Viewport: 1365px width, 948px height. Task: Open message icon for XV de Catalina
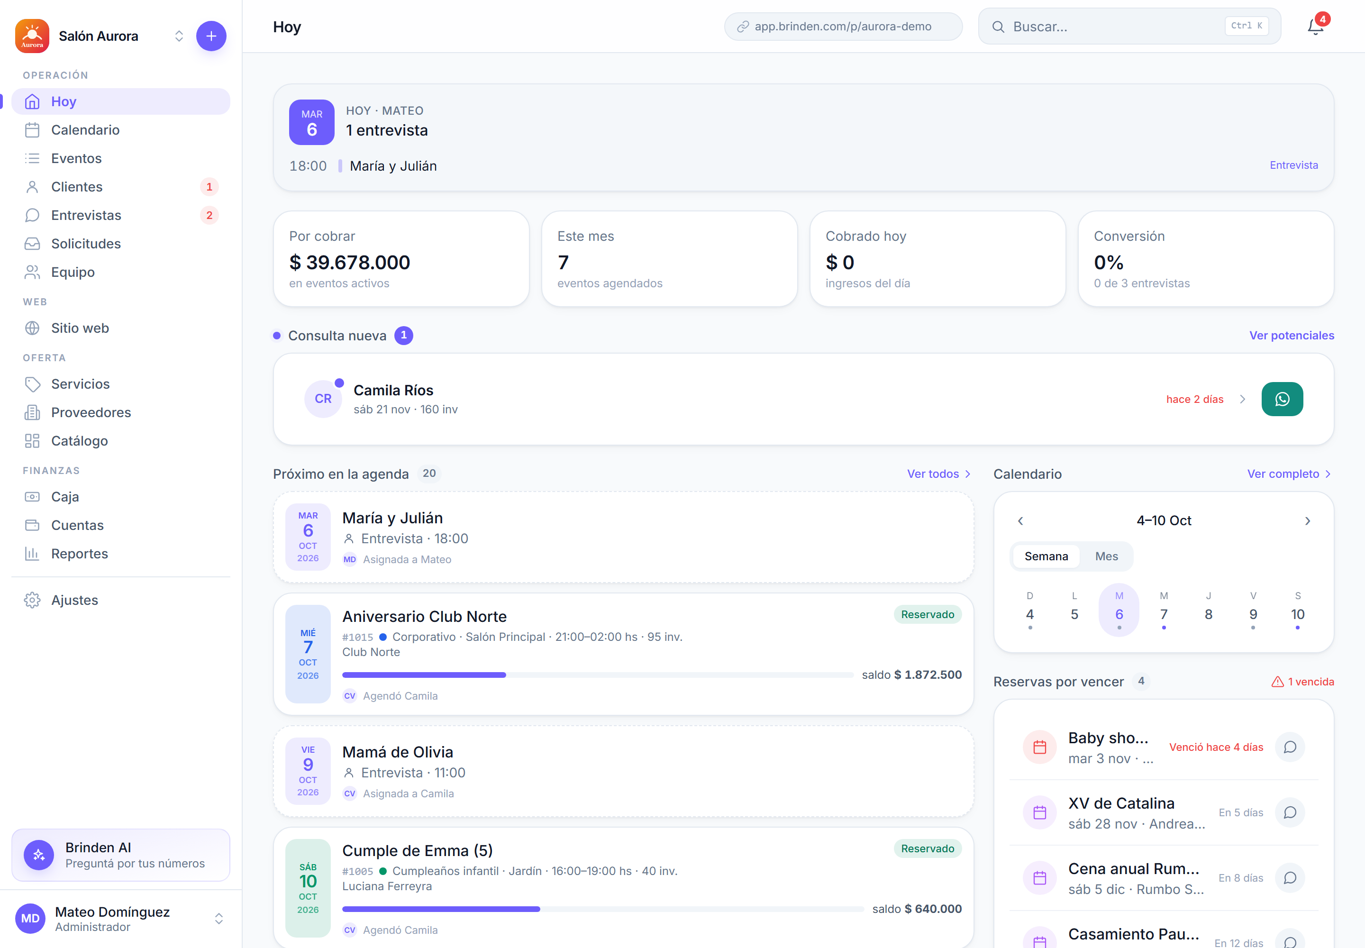(x=1290, y=812)
